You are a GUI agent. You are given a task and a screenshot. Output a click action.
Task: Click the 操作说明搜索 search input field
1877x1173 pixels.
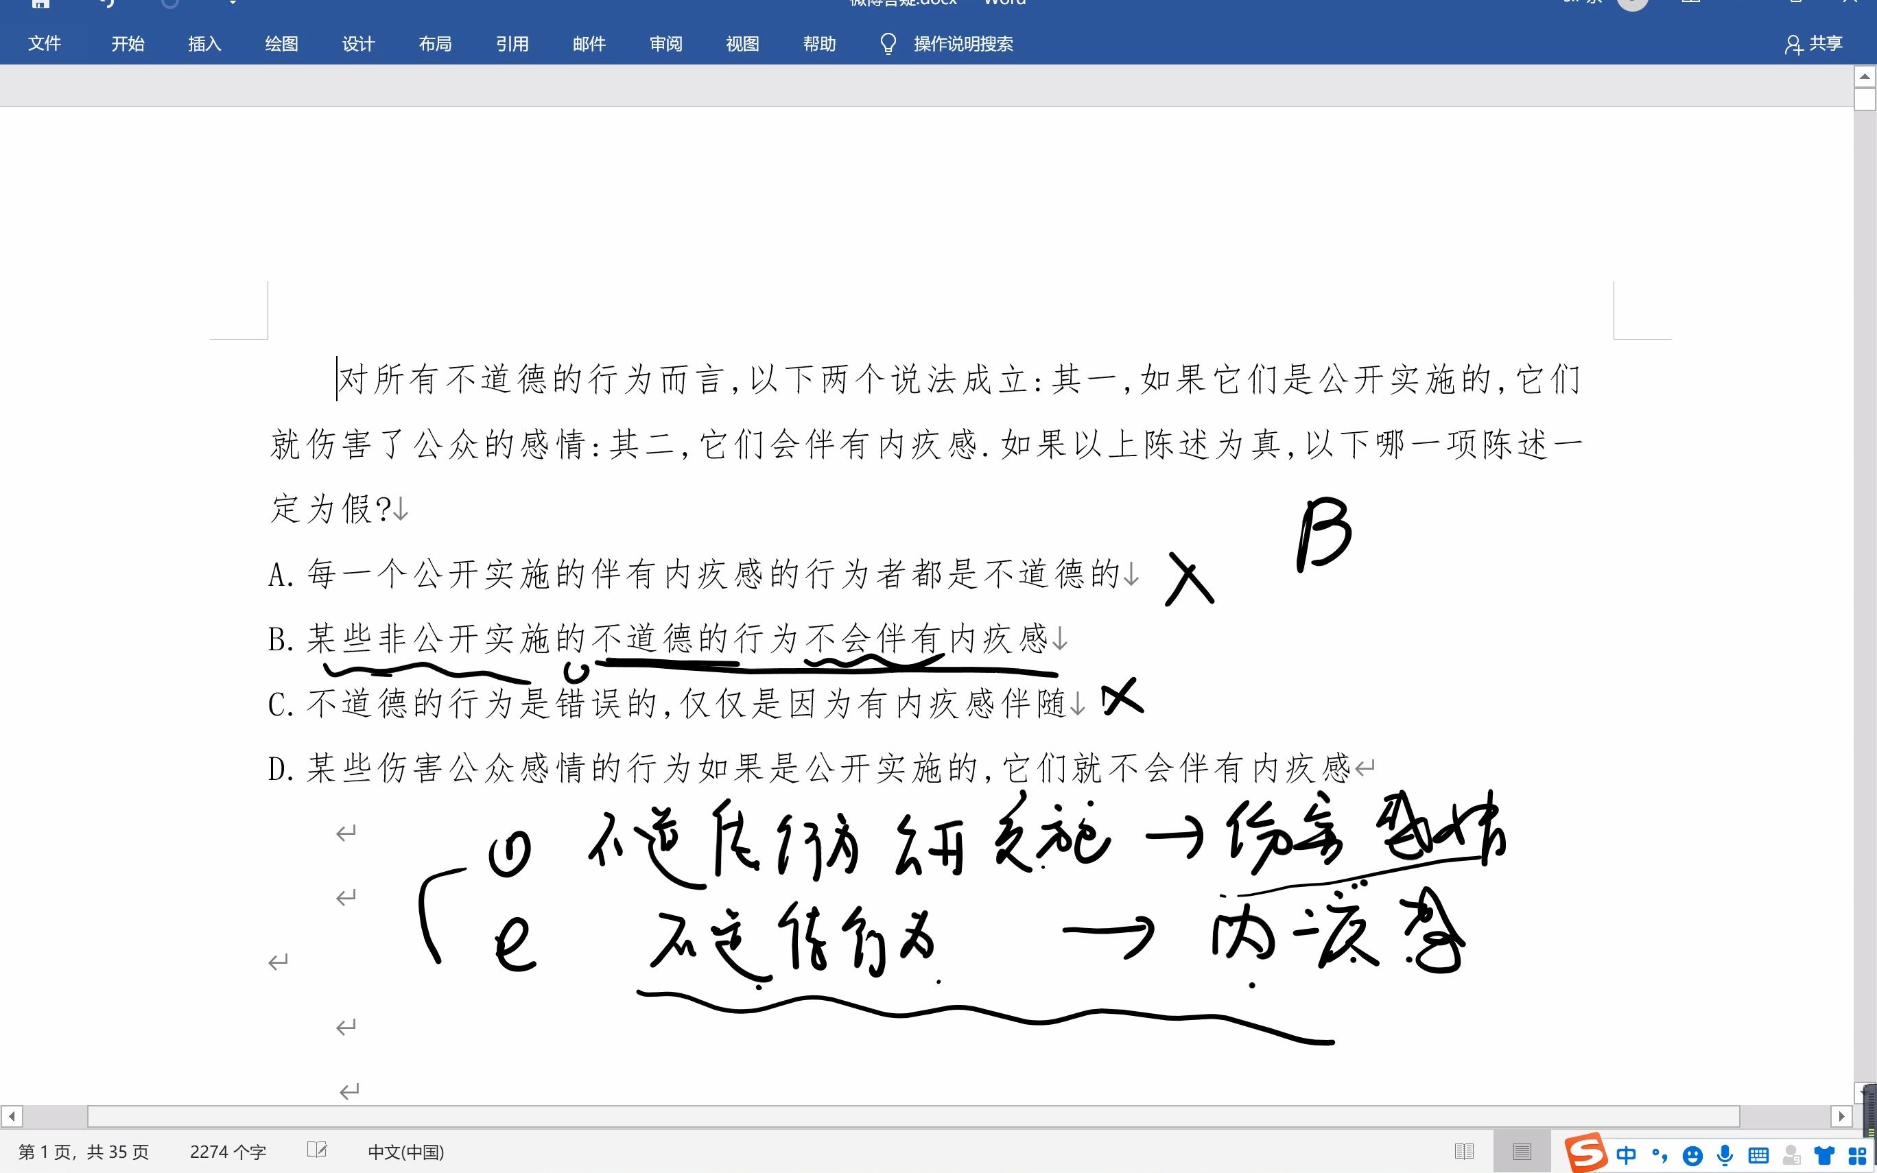962,43
